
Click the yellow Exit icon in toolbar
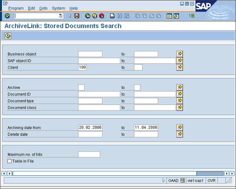pyautogui.click(x=95, y=16)
